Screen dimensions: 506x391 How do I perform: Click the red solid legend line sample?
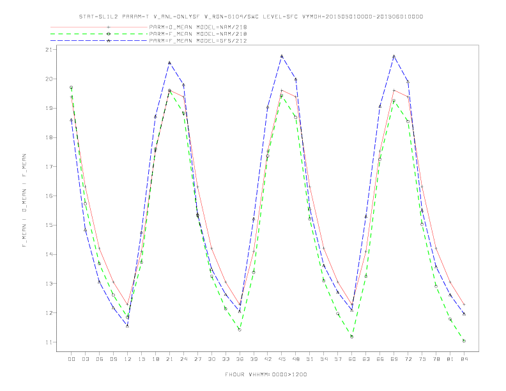click(x=99, y=27)
